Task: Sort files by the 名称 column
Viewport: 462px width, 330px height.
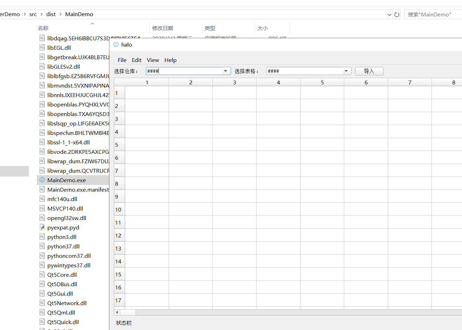Action: (43, 28)
